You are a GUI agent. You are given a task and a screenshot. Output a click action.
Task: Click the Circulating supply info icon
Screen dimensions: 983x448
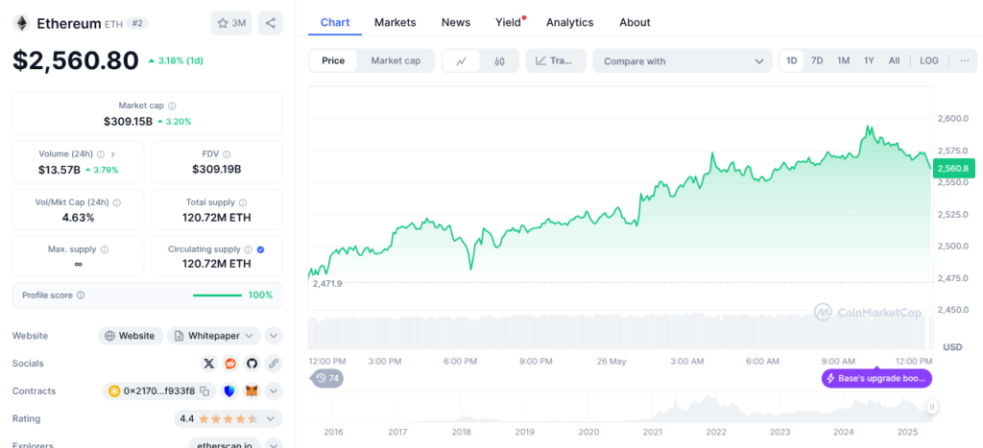pos(249,249)
